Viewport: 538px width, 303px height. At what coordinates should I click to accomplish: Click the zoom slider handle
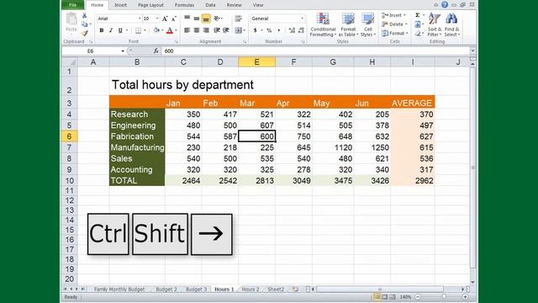(x=444, y=297)
